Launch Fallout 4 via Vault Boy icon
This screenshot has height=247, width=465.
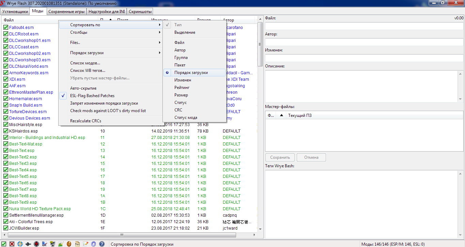(20, 244)
